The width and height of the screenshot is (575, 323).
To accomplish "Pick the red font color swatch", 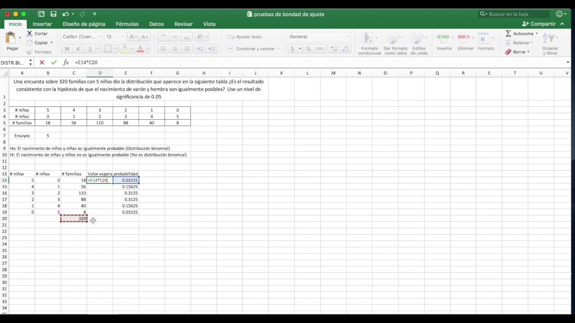I will tap(140, 48).
